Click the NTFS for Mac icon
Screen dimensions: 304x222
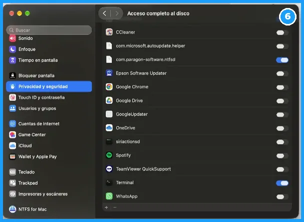(12, 209)
